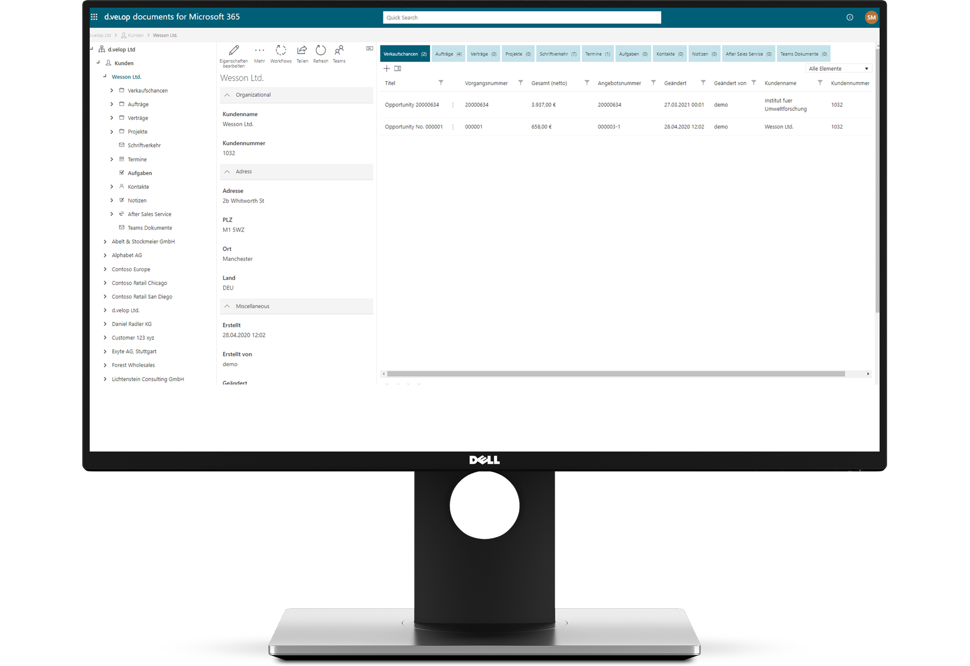Open row menu for Opportunity 20000634
Viewport: 970px width, 666px height.
pyautogui.click(x=453, y=105)
